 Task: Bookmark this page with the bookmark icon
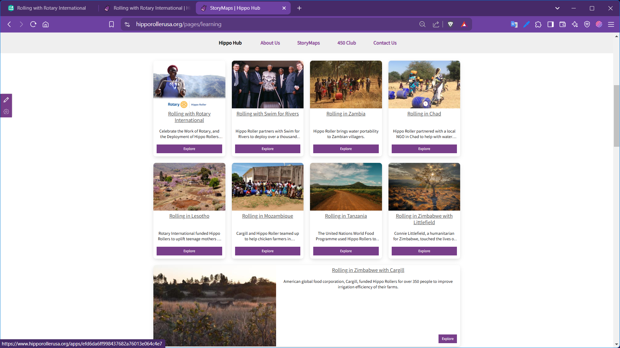pyautogui.click(x=111, y=24)
